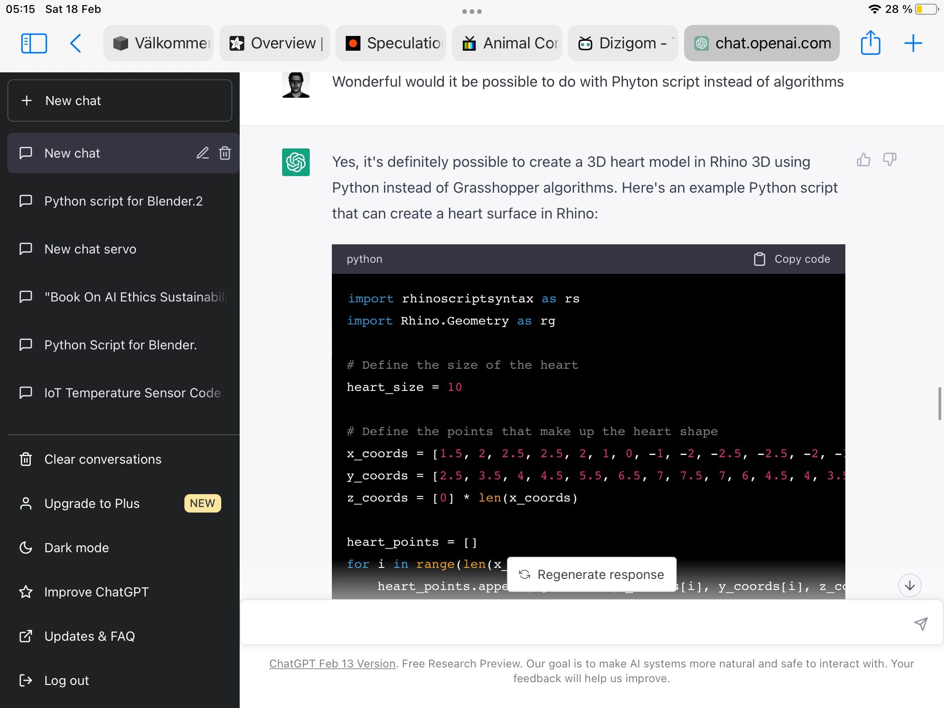The width and height of the screenshot is (944, 708).
Task: Switch to the Overview tab
Action: [x=275, y=43]
